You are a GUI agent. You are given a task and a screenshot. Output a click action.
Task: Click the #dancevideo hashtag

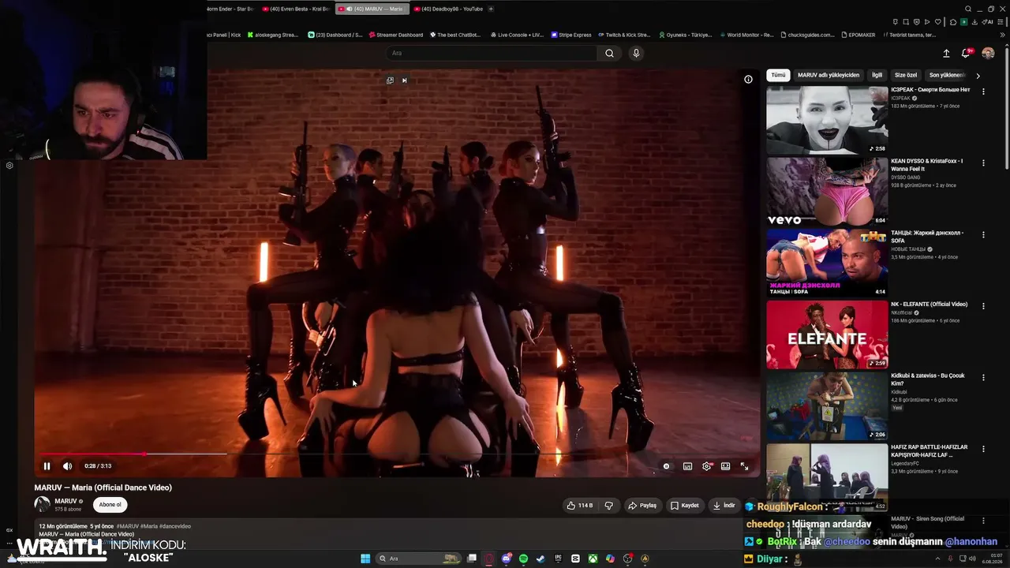174,526
